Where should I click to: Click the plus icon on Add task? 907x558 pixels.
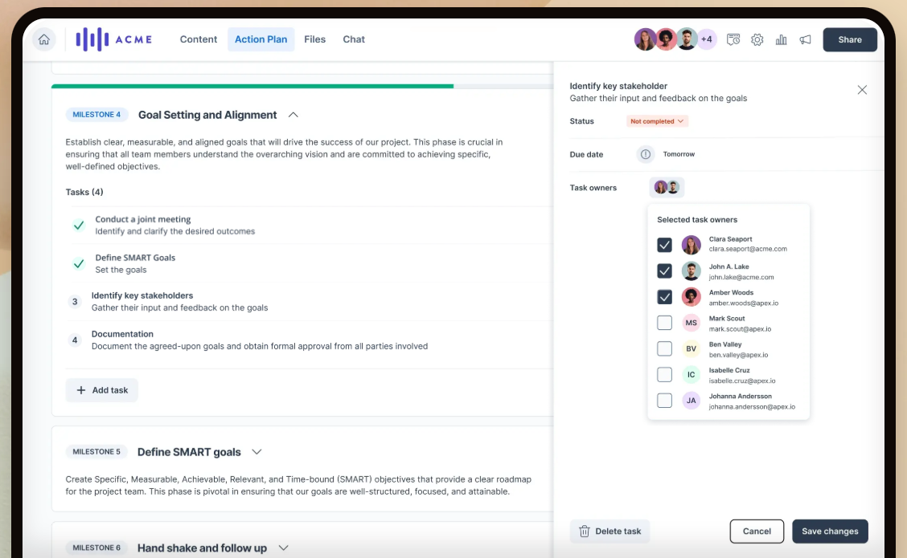pyautogui.click(x=81, y=390)
